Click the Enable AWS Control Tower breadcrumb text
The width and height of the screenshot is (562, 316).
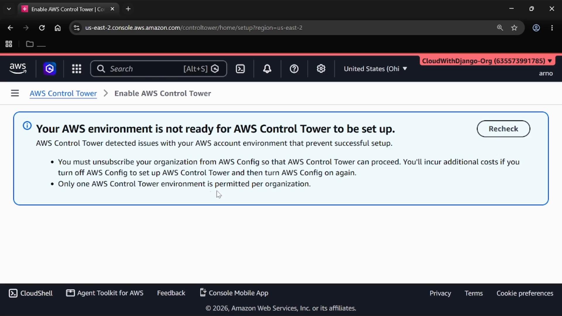[163, 93]
